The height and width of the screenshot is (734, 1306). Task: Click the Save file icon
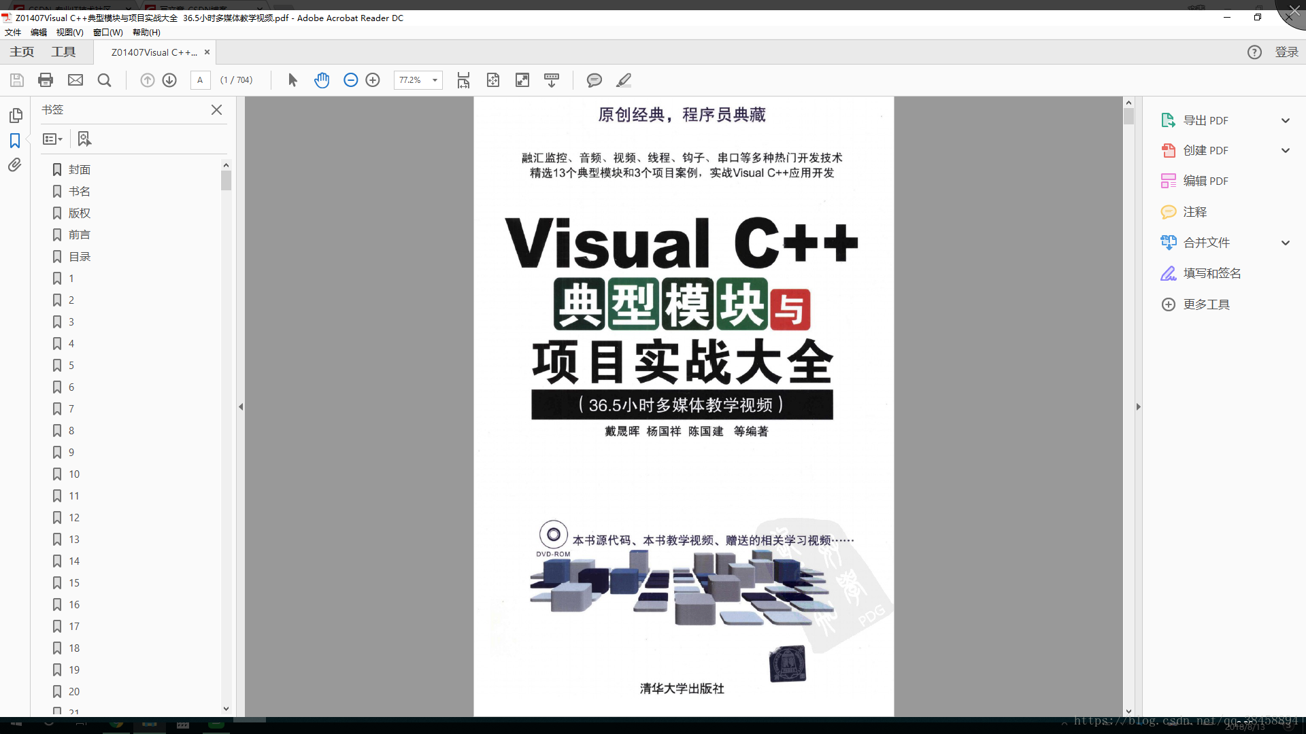(17, 80)
